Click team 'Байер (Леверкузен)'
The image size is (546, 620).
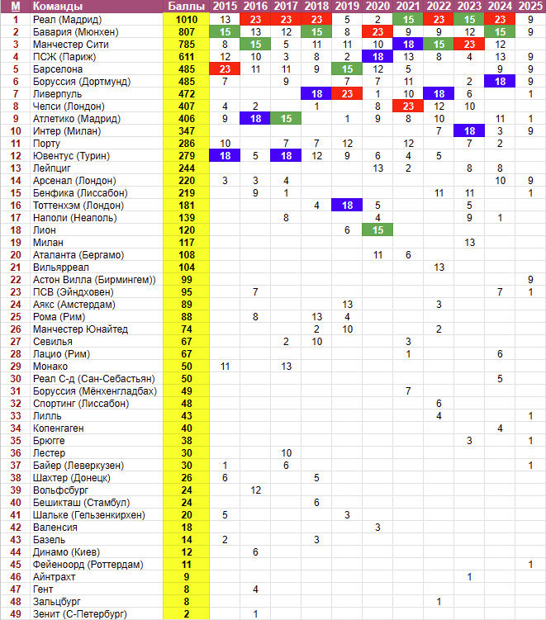78,466
